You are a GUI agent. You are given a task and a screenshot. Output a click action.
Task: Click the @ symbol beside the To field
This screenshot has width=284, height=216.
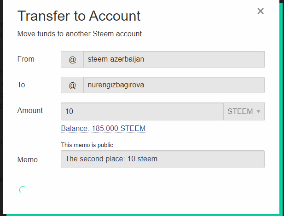72,85
